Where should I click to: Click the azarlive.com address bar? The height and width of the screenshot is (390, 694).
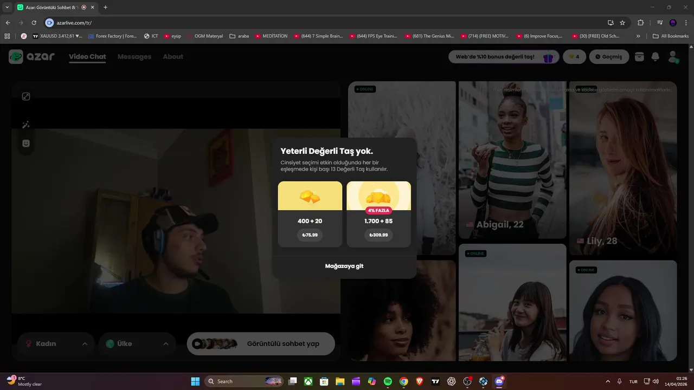[x=325, y=23]
